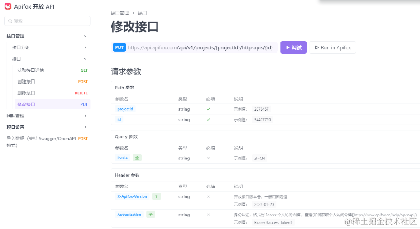
Task: Click the id path parameter name
Action: pos(119,119)
